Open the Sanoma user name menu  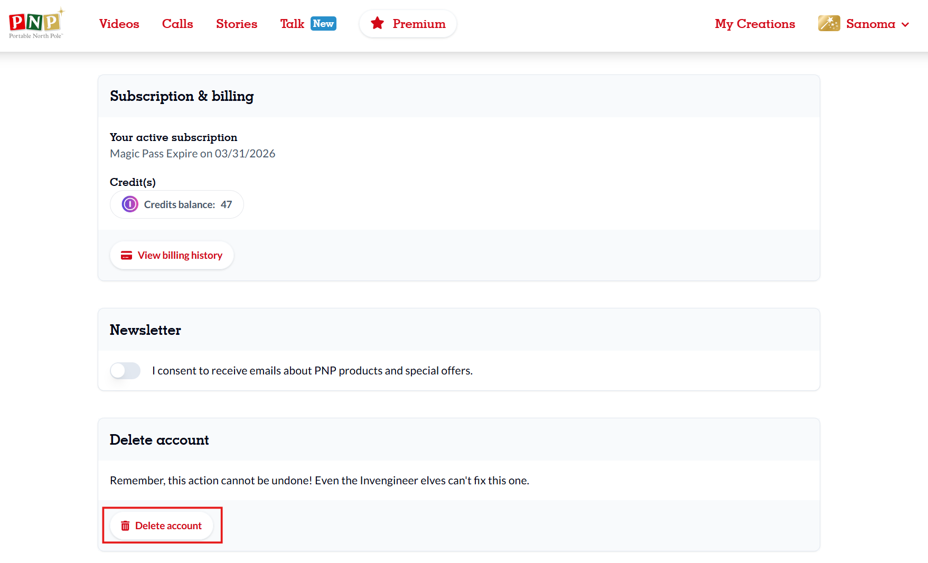[x=870, y=24]
